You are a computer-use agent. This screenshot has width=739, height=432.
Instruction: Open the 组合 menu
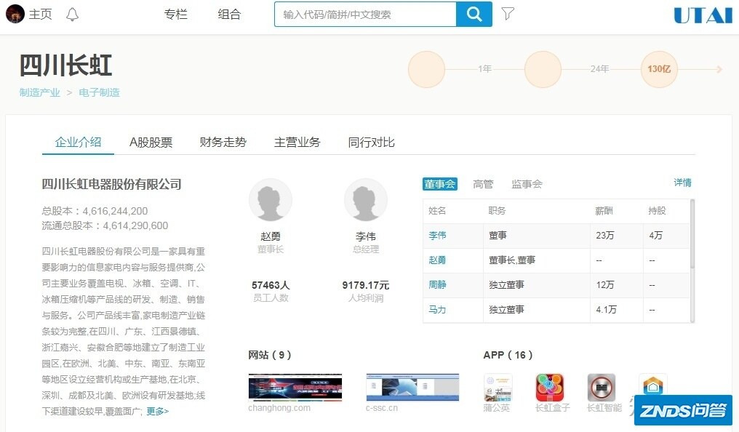click(230, 14)
